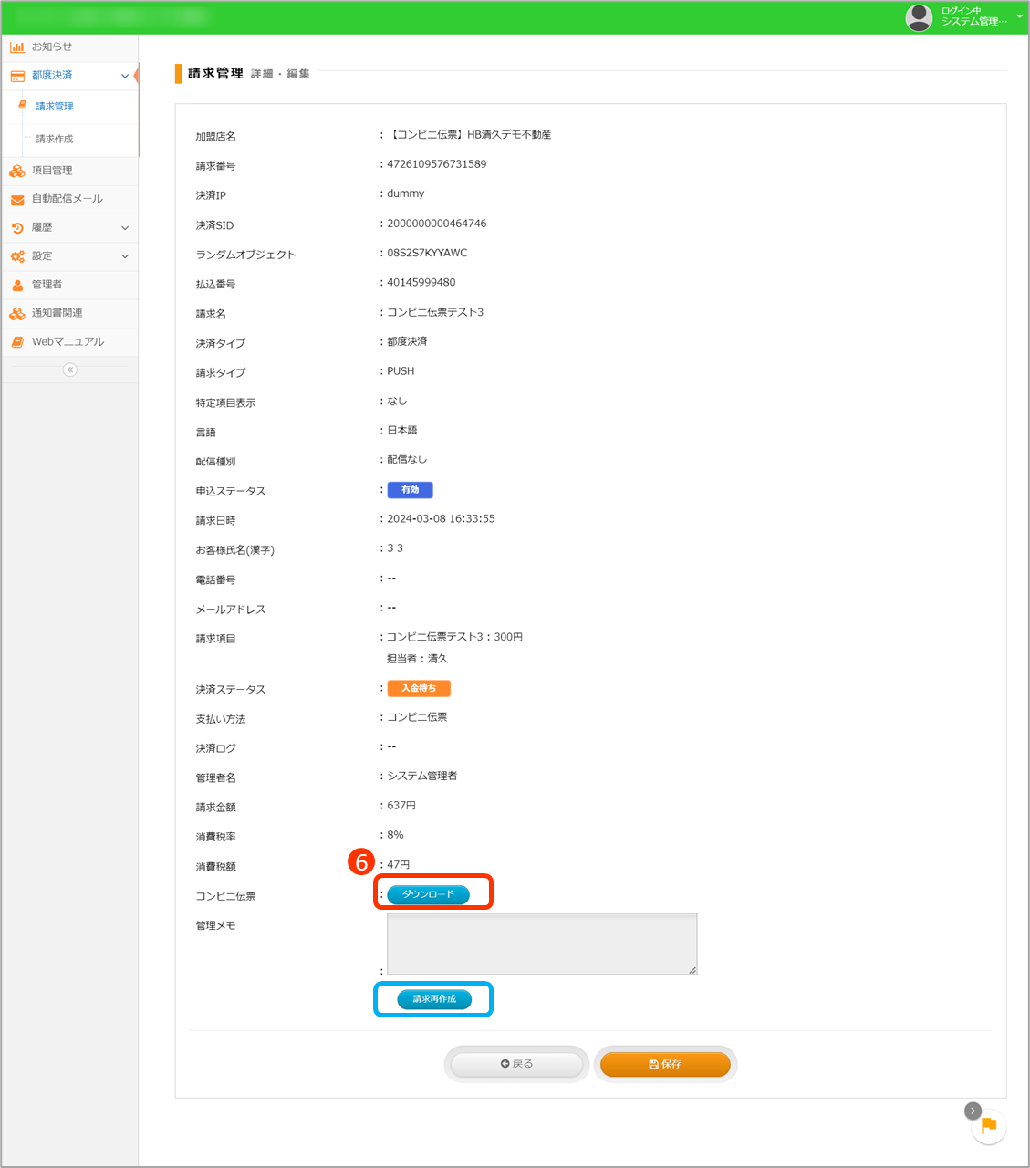Click the 請求再作成 button

[434, 999]
